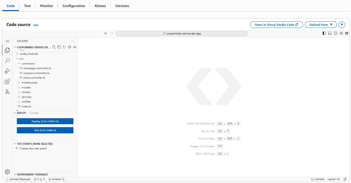Click the Test (Ctrl+Shift+I) button
This screenshot has height=183, width=351.
tap(45, 130)
